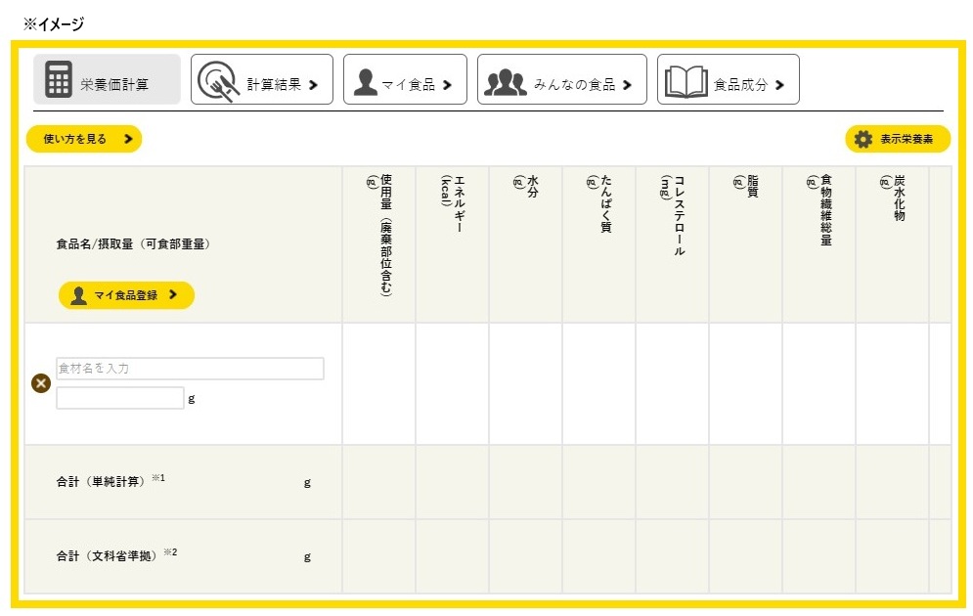The image size is (973, 616).
Task: Click the 食品名/摂取量（可食部重量） heading
Action: (x=134, y=244)
